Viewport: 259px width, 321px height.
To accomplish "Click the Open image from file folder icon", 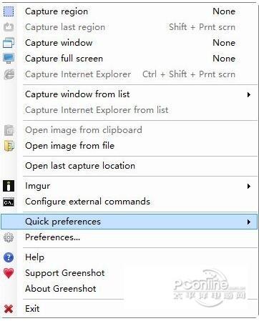I will [x=9, y=146].
